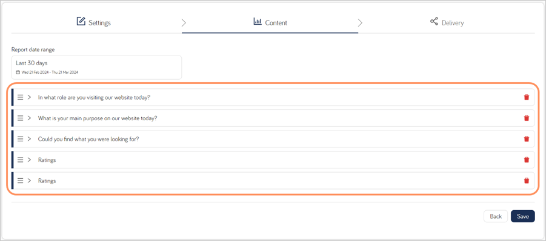Remove the first Ratings row via trash icon
Viewport: 546px width, 241px height.
(527, 159)
